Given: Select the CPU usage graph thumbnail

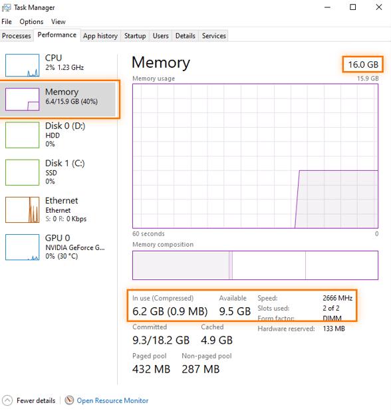Looking at the screenshot, I should point(23,65).
